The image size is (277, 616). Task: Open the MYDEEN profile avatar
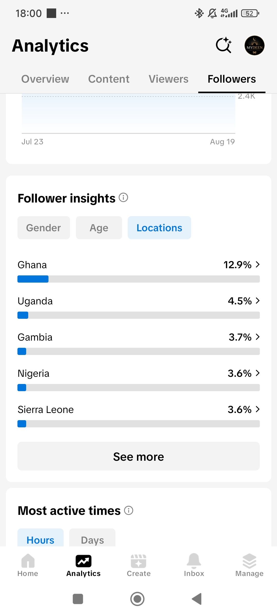[x=254, y=45]
